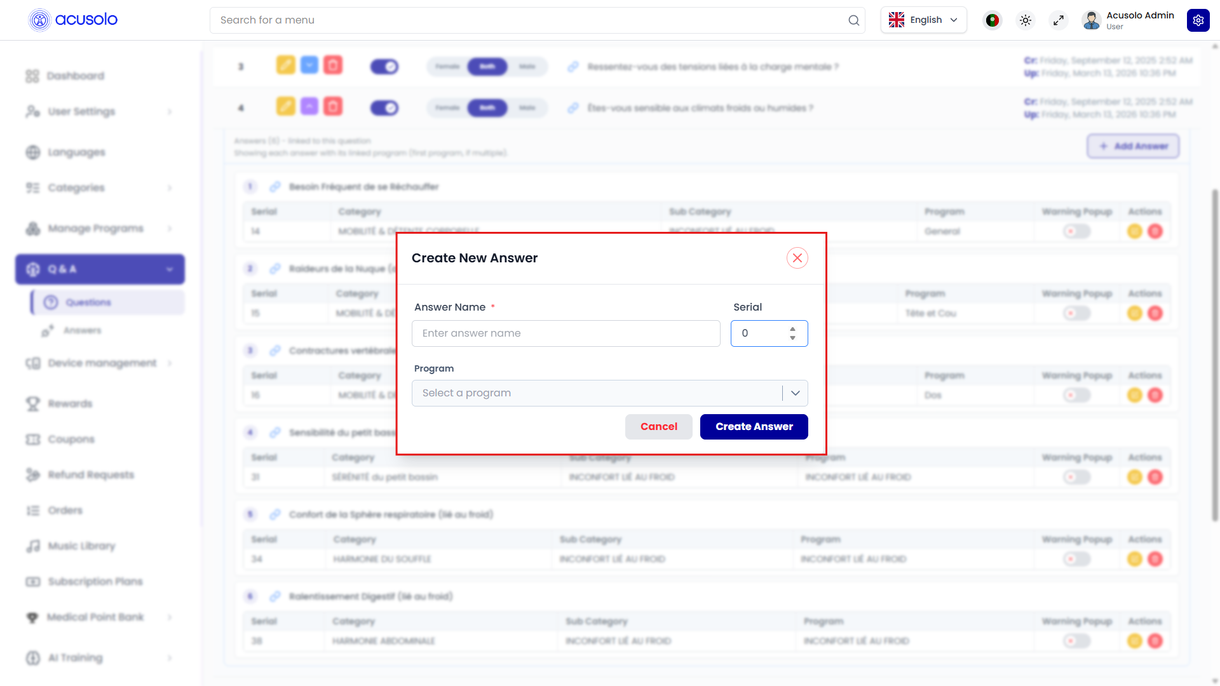Open the English language selector
This screenshot has width=1220, height=686.
pos(923,20)
